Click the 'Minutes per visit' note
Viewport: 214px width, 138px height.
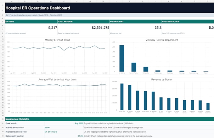point(115,33)
